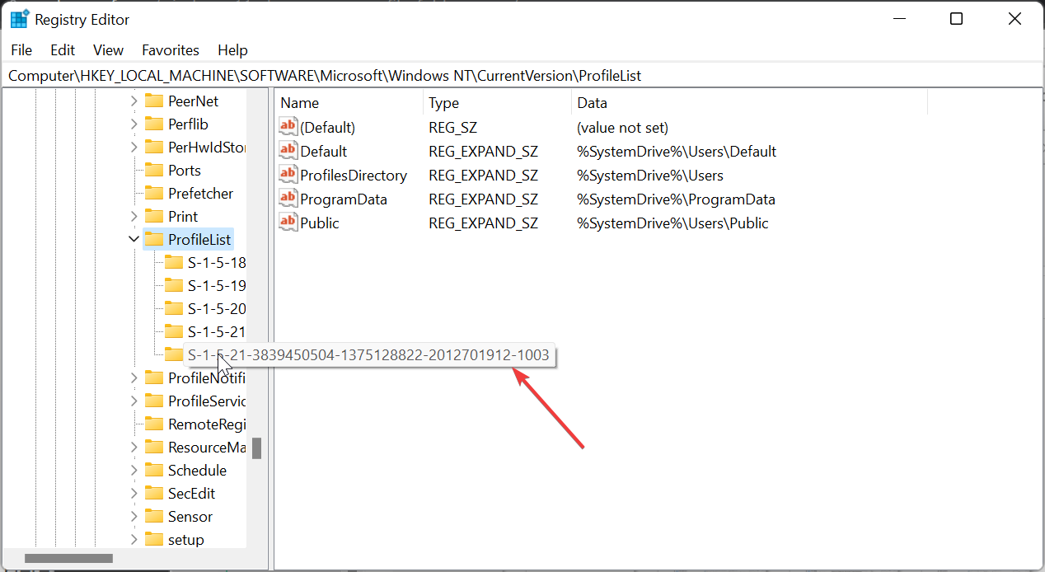Select the S-1-5-21 subkey
This screenshot has width=1045, height=572.
(x=216, y=332)
